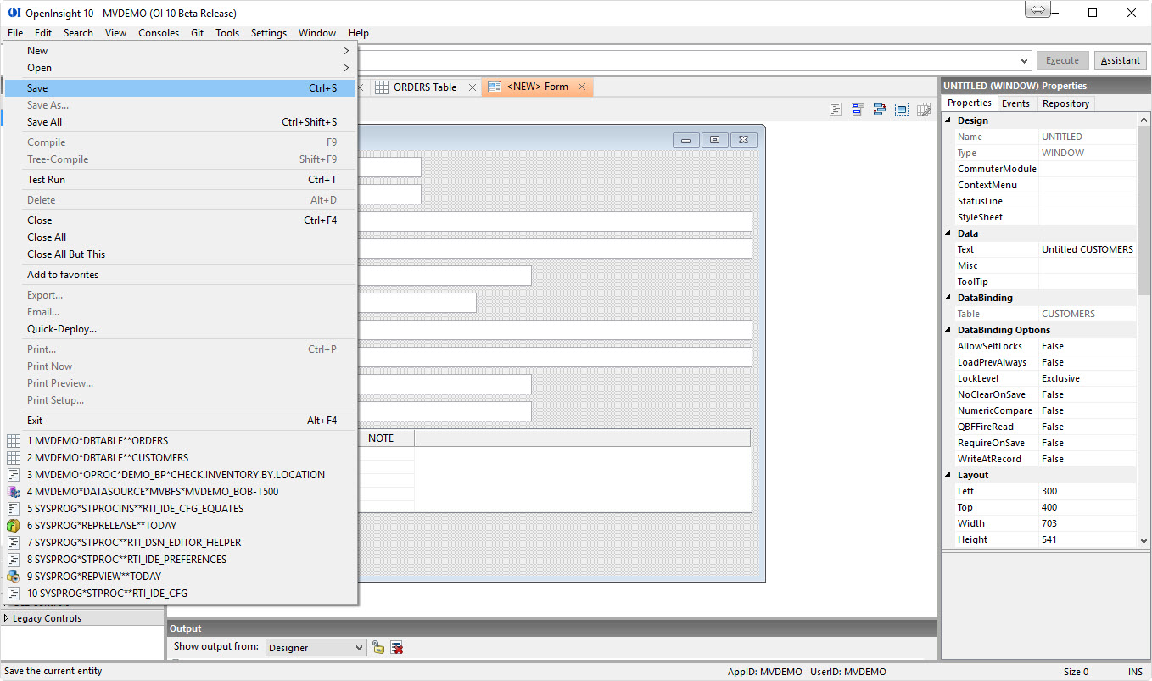Viewport: 1152px width, 681px height.
Task: Click the clear output icon with red X
Action: (x=396, y=647)
